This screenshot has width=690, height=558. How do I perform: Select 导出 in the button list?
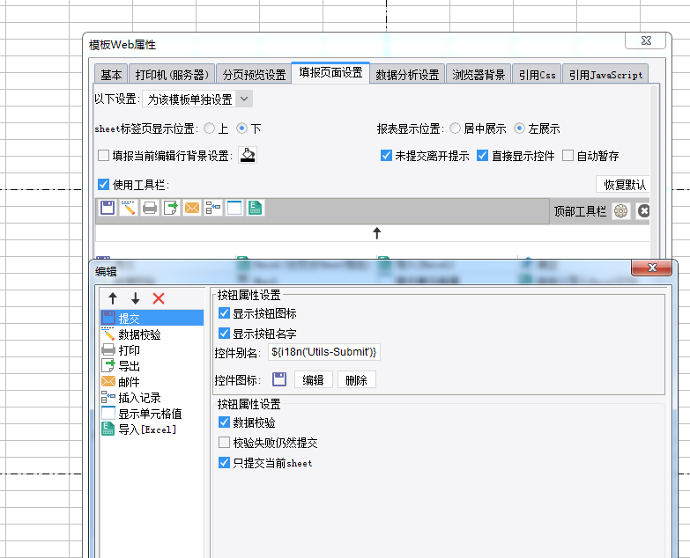point(152,366)
